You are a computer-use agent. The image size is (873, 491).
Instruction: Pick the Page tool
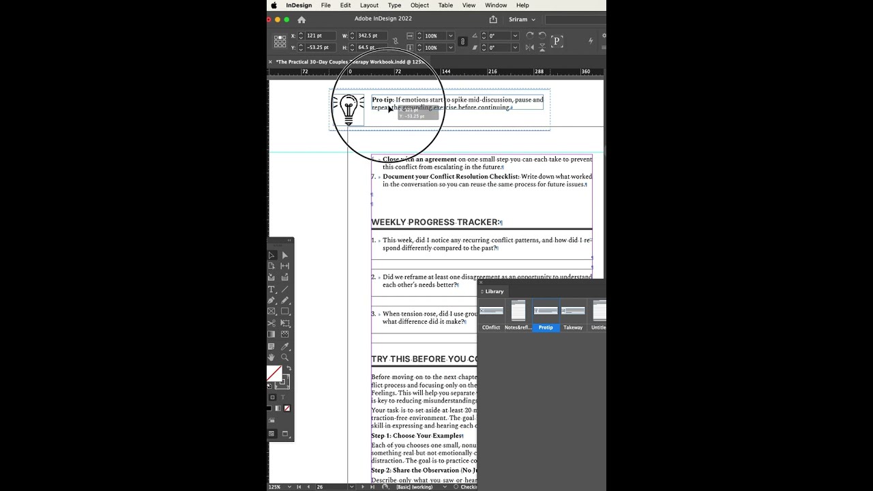tap(271, 266)
